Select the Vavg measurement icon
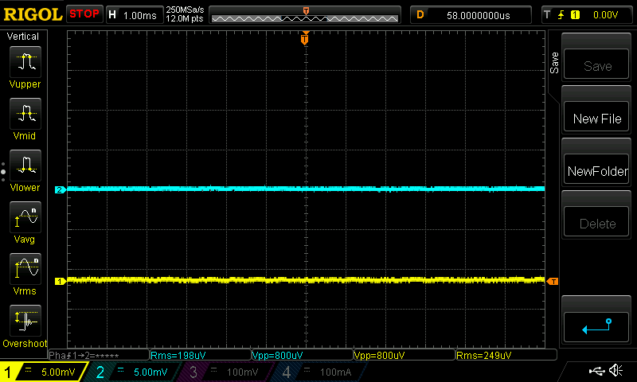 point(25,217)
